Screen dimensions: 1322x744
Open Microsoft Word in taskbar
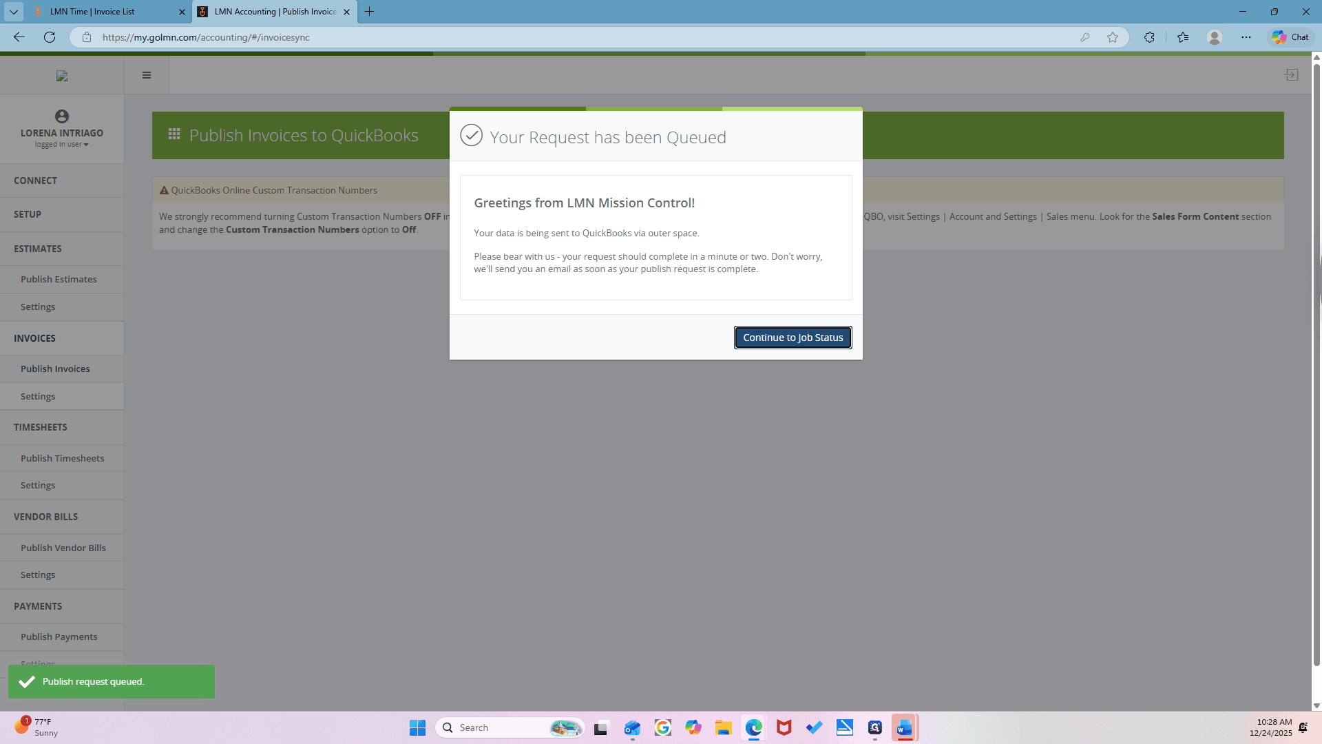[x=905, y=727]
